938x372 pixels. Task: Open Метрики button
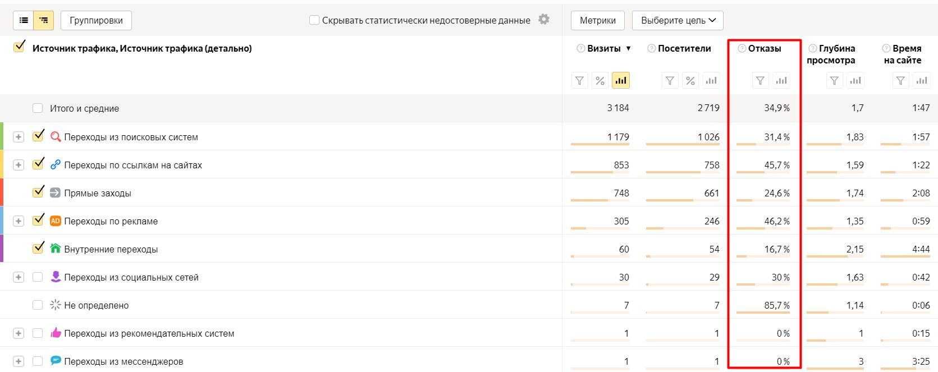[597, 20]
